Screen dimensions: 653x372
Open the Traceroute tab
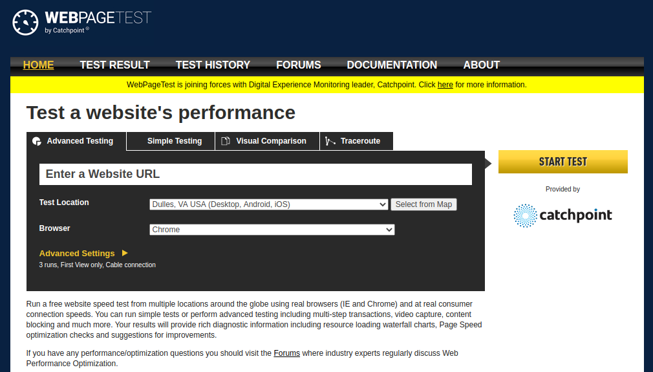[x=356, y=141]
